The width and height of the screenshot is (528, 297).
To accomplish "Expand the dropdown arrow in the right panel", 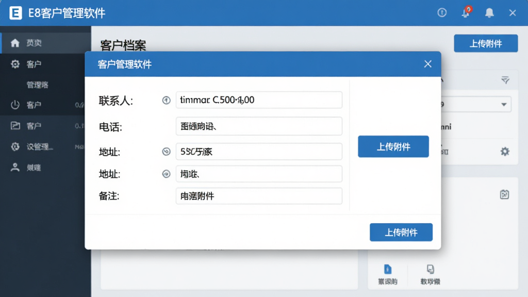I will pos(504,104).
